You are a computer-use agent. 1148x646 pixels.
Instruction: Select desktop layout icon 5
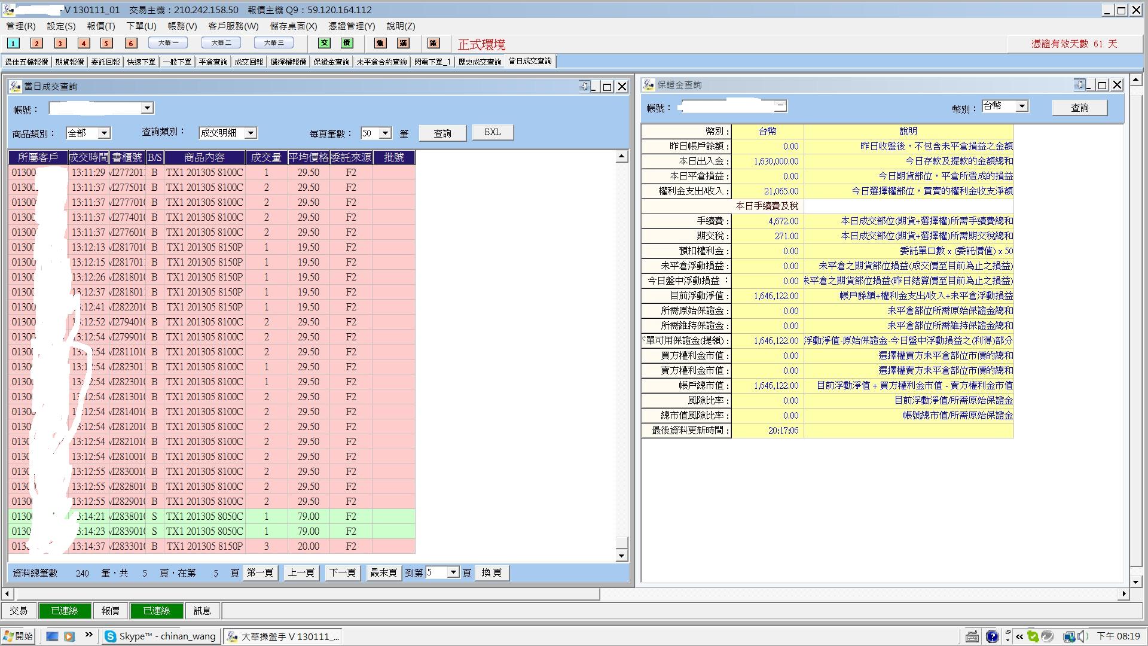(106, 43)
